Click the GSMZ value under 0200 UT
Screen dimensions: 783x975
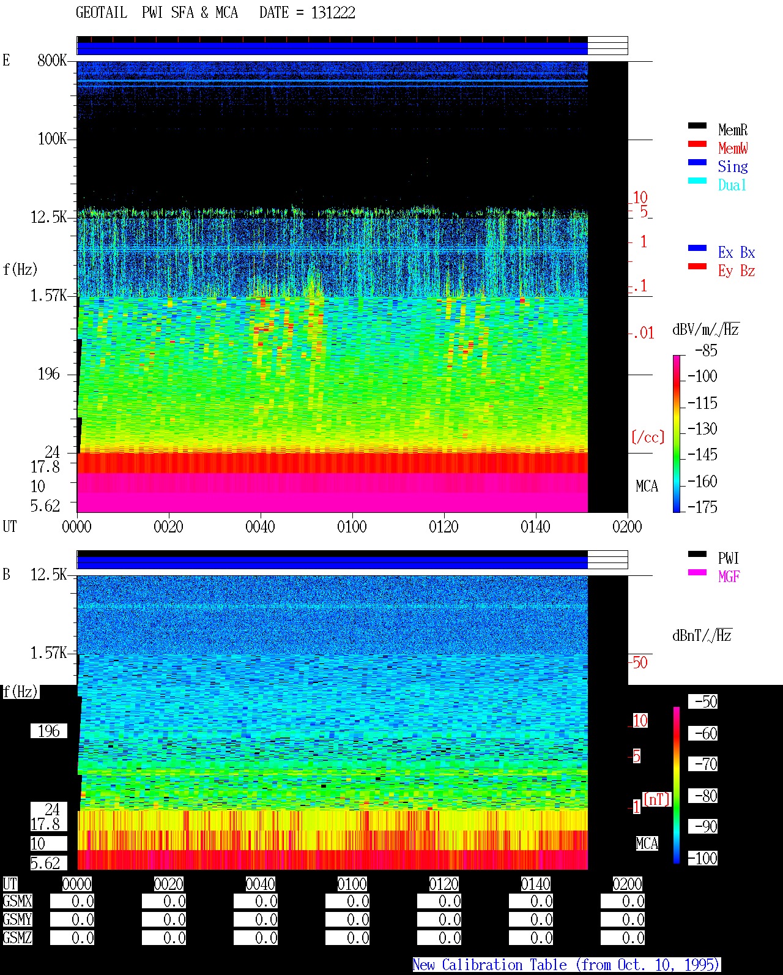623,938
